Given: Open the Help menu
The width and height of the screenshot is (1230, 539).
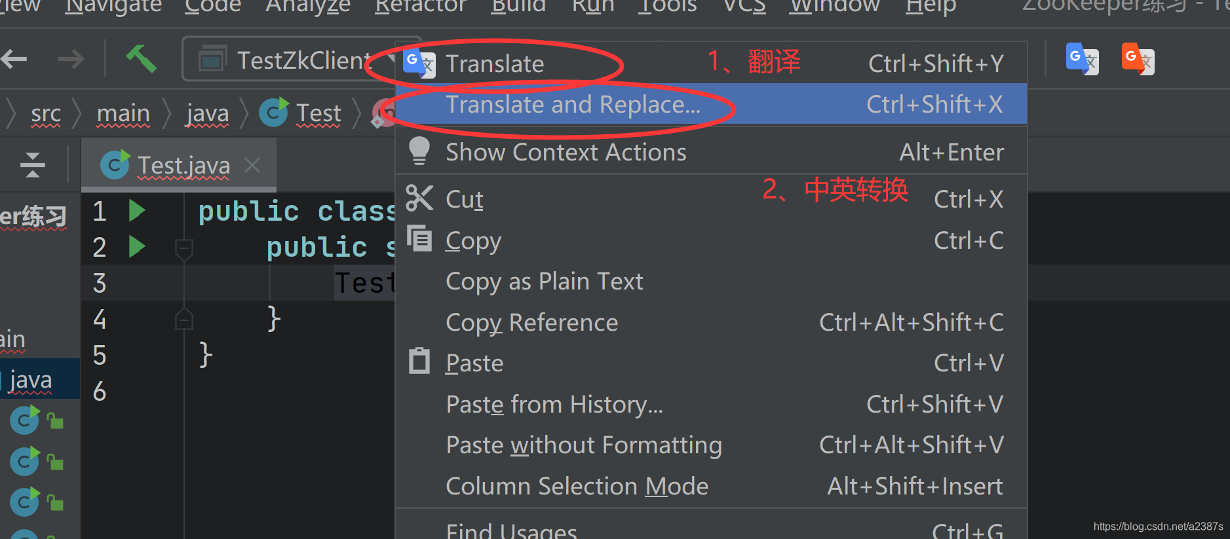Looking at the screenshot, I should tap(931, 6).
